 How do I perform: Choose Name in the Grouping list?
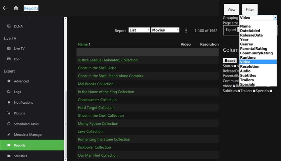point(258,26)
